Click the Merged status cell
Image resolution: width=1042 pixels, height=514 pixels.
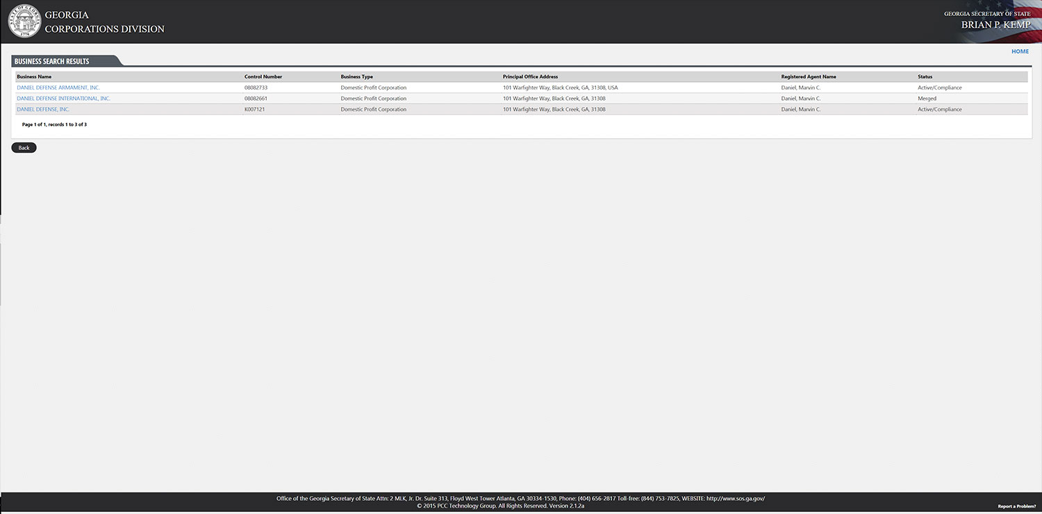(x=927, y=99)
